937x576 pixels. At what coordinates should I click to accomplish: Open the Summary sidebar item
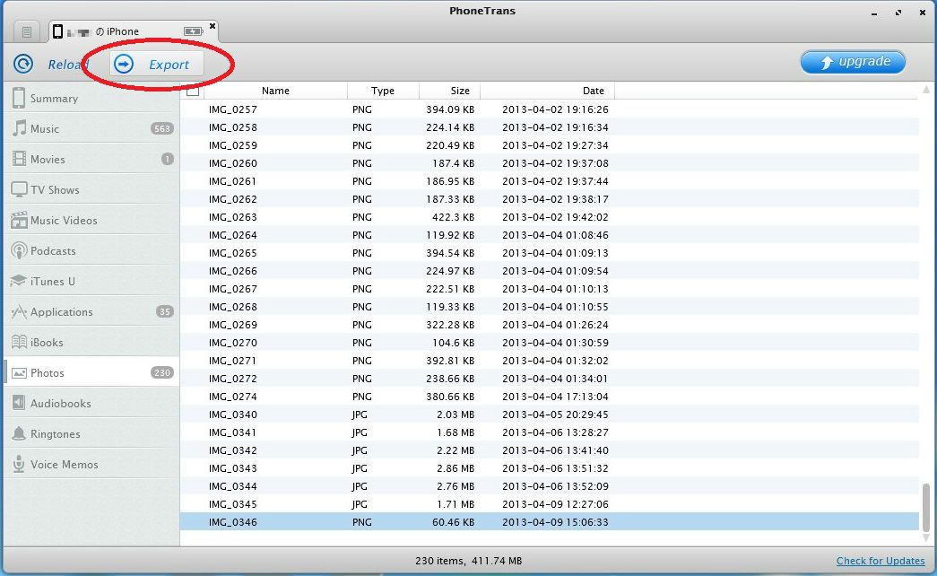[54, 98]
